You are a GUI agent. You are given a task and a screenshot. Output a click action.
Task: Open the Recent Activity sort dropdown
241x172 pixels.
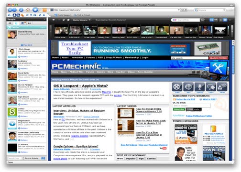(x=34, y=158)
